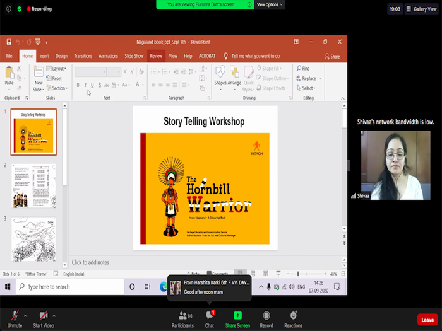Toggle Align Left for paragraph
Screen dimensions: 442x331
(153, 84)
